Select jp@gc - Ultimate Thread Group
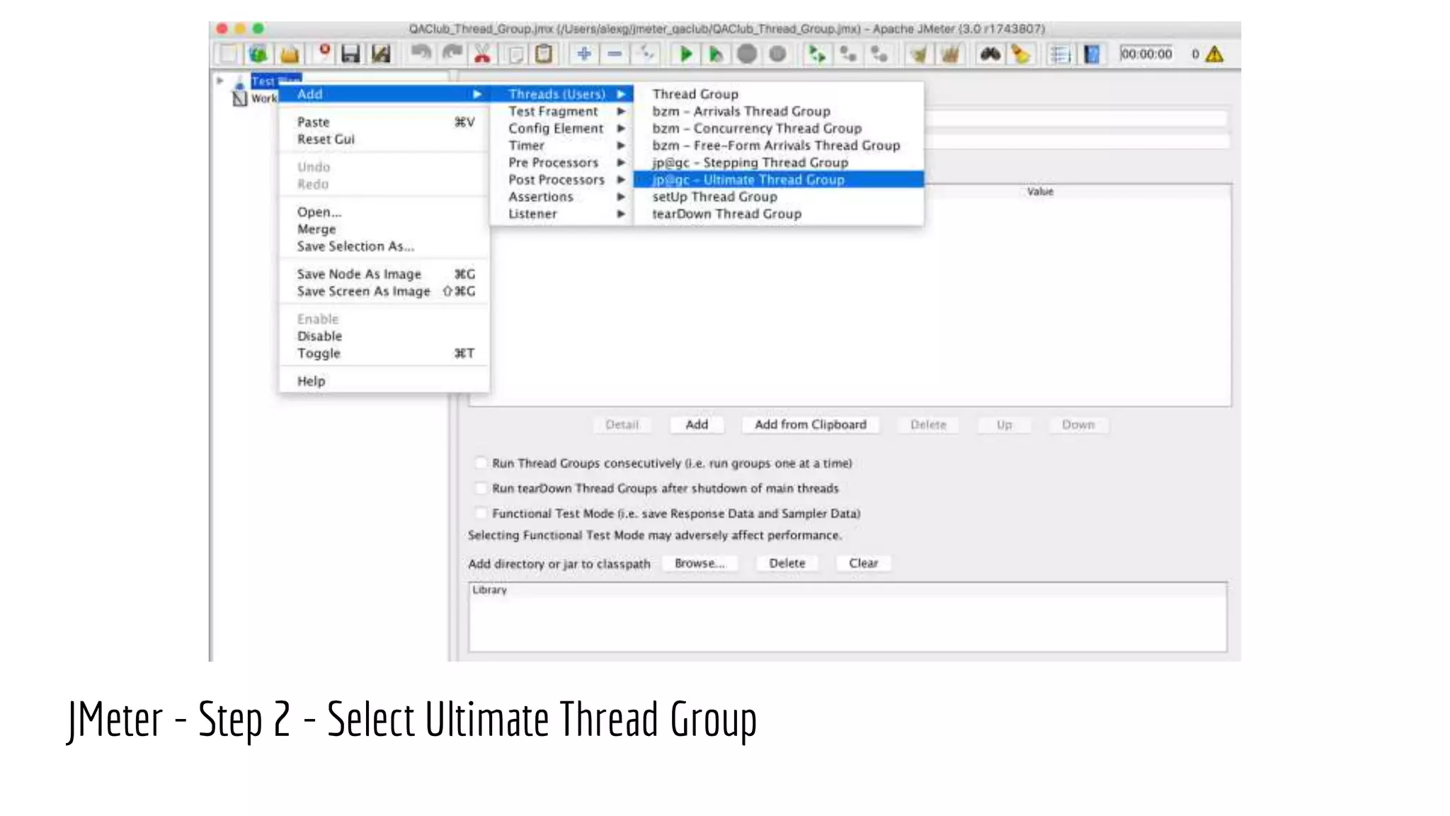This screenshot has width=1450, height=816. 778,180
